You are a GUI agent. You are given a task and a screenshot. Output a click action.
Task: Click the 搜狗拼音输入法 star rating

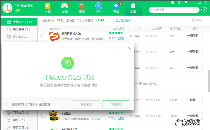(x=116, y=33)
